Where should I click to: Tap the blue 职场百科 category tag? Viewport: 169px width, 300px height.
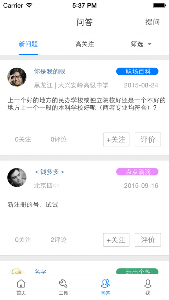(x=137, y=72)
